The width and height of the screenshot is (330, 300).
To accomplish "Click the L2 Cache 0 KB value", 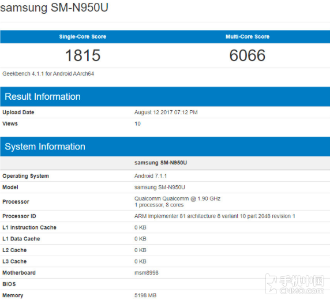I will [x=140, y=250].
